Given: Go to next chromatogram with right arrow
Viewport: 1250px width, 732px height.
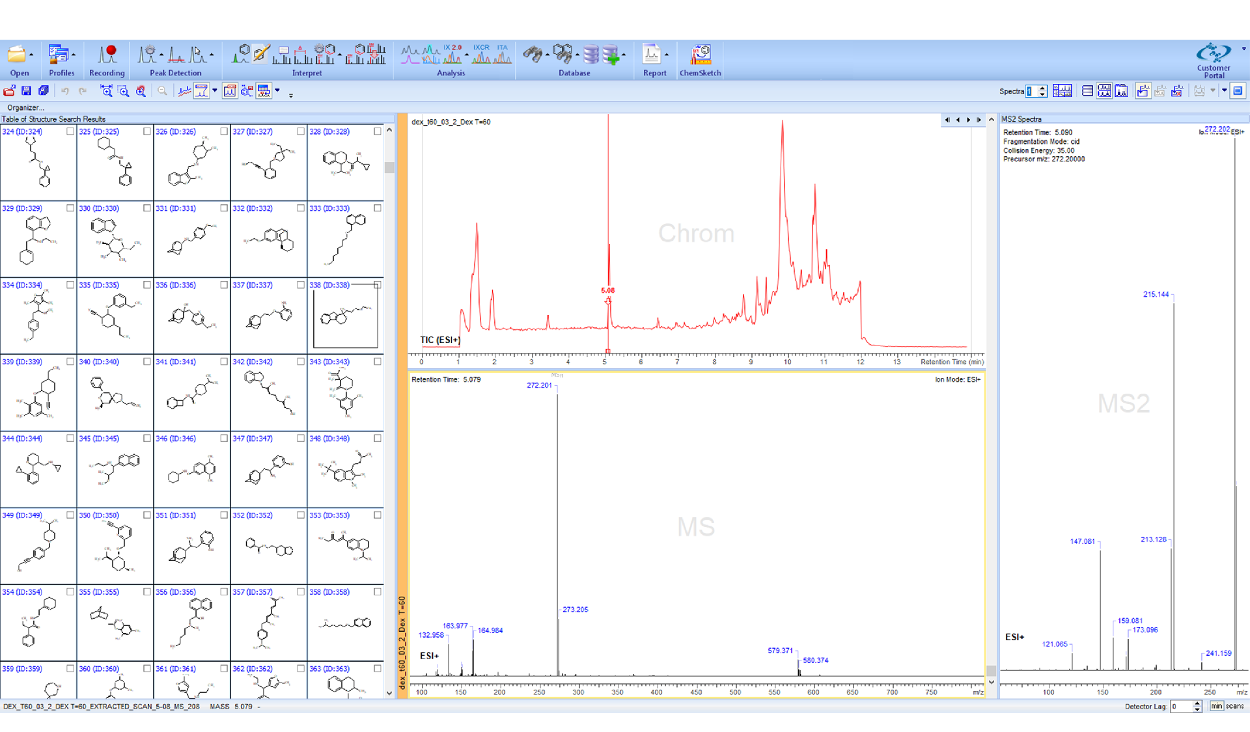Looking at the screenshot, I should pyautogui.click(x=968, y=120).
